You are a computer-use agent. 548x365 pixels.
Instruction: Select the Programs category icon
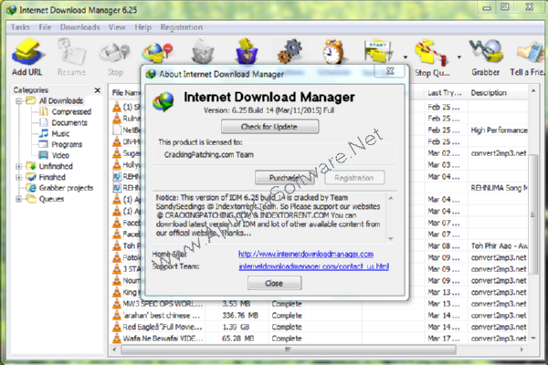click(x=43, y=144)
